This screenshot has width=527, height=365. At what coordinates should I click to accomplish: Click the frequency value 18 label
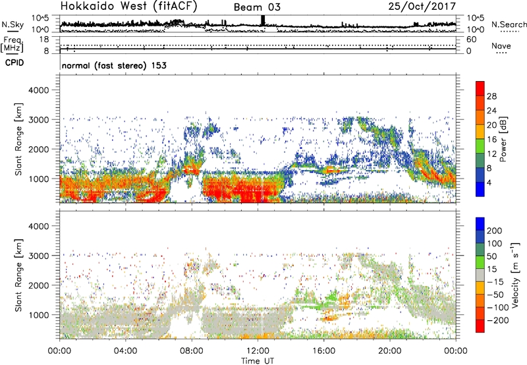44,40
